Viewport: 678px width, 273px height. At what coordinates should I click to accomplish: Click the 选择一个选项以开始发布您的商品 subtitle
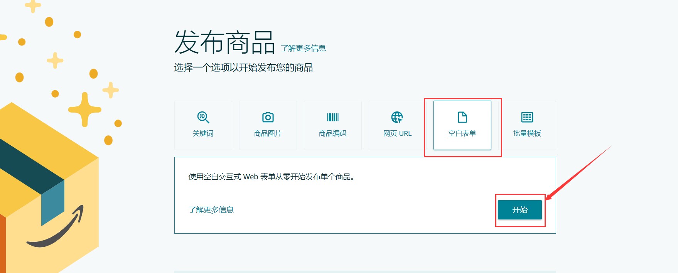tap(243, 68)
